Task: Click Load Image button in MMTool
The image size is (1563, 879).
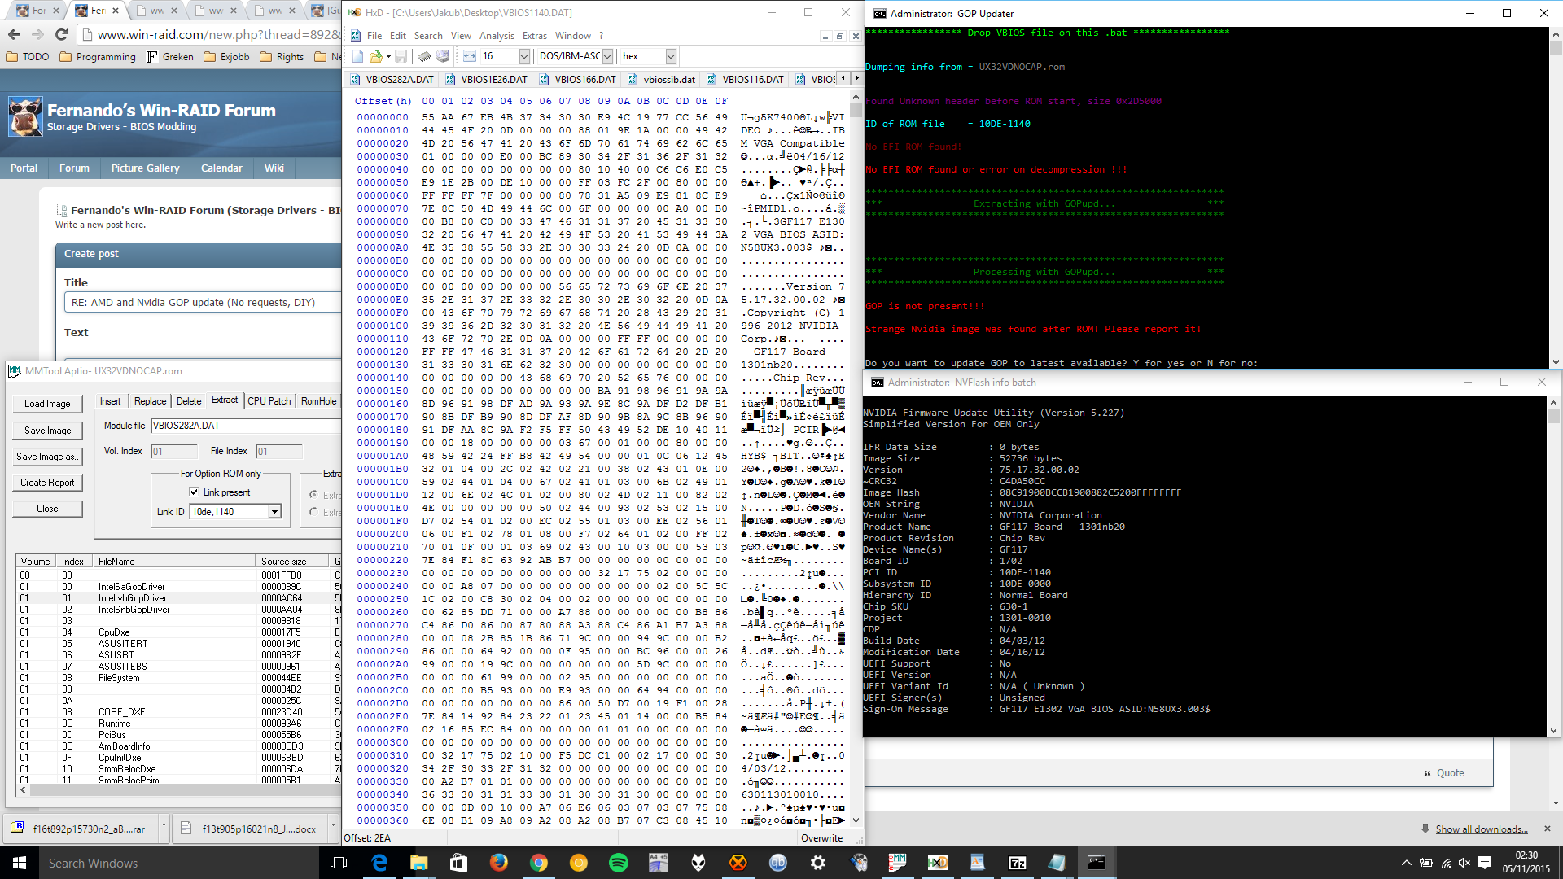Action: pos(47,403)
